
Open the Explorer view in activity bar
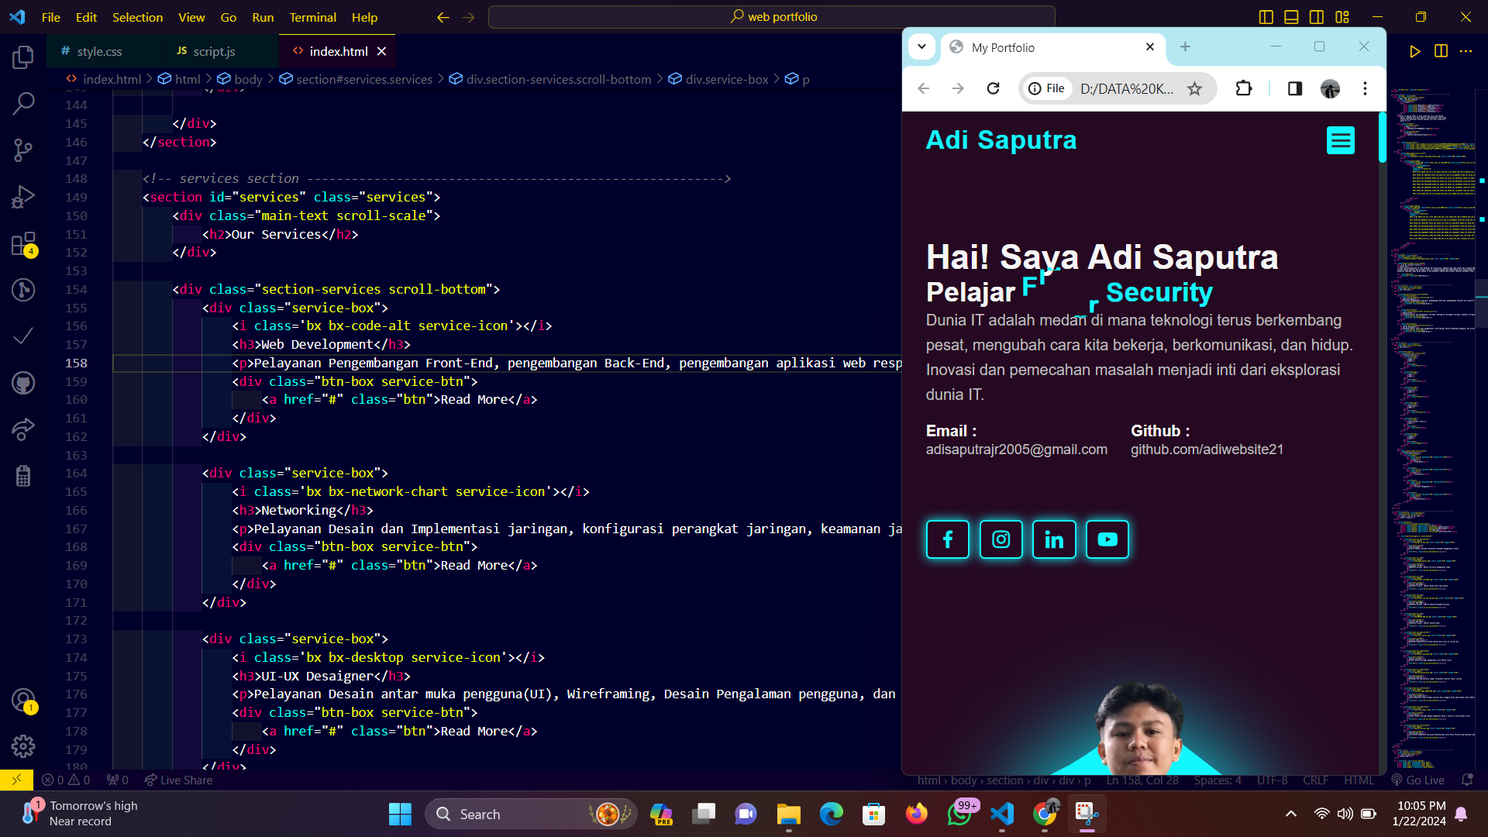click(x=23, y=57)
